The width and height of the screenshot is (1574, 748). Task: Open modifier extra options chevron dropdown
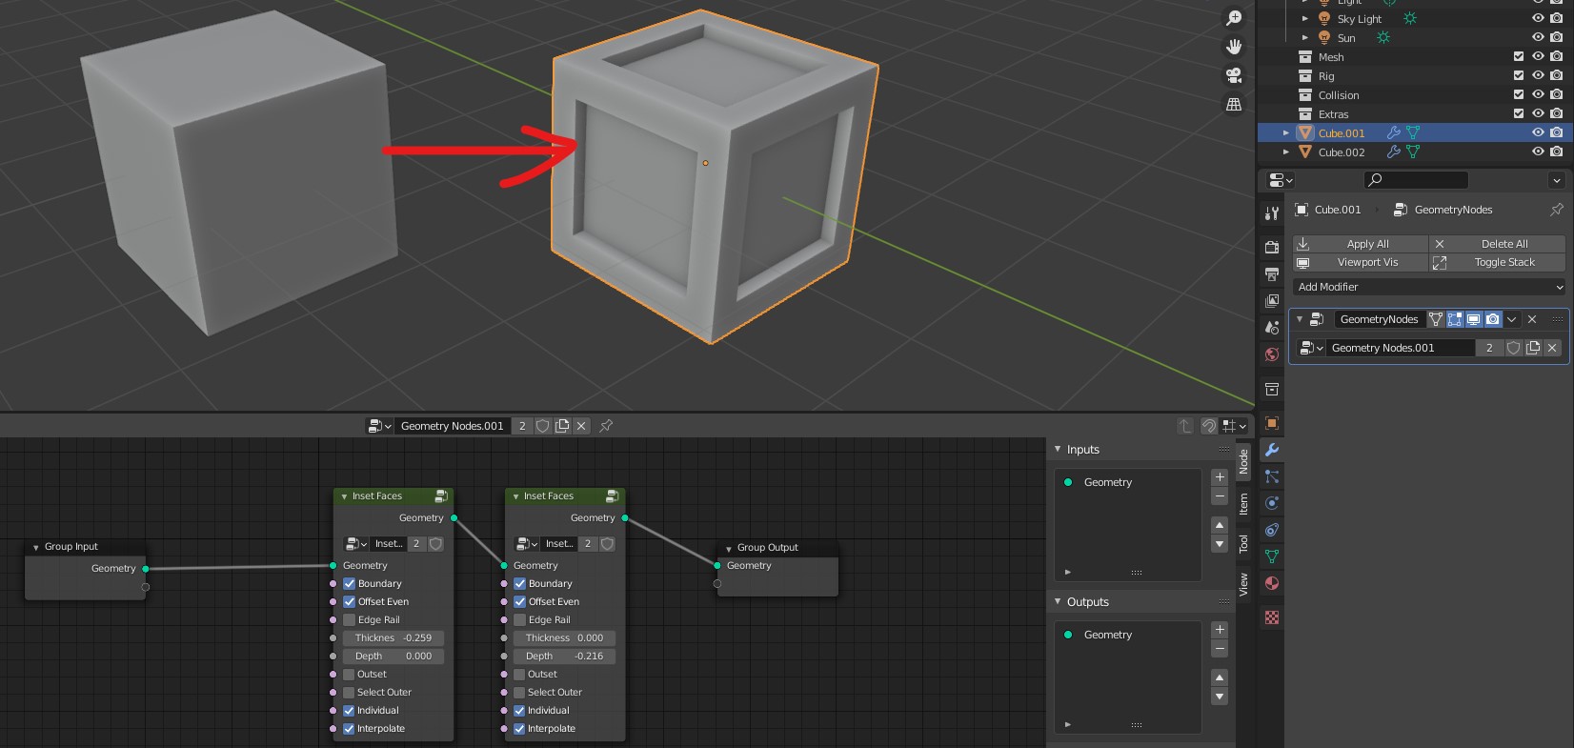(x=1512, y=319)
